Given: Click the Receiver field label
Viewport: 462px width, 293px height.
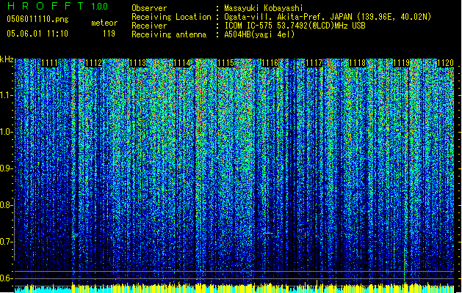Looking at the screenshot, I should click(x=149, y=26).
